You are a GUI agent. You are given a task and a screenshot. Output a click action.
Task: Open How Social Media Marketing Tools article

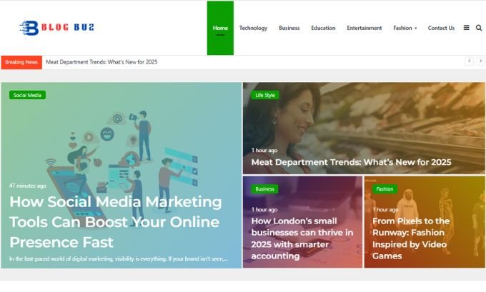click(x=115, y=222)
